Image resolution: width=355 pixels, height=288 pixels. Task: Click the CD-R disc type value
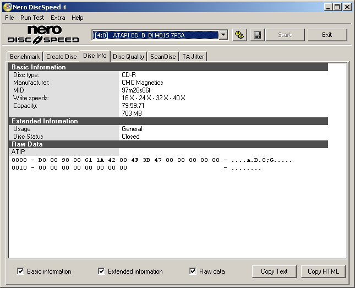(x=129, y=75)
